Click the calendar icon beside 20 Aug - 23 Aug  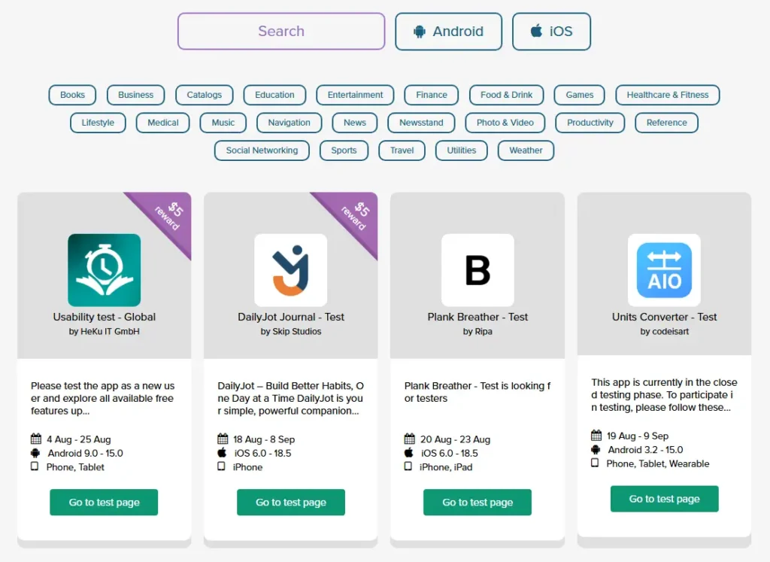click(410, 439)
